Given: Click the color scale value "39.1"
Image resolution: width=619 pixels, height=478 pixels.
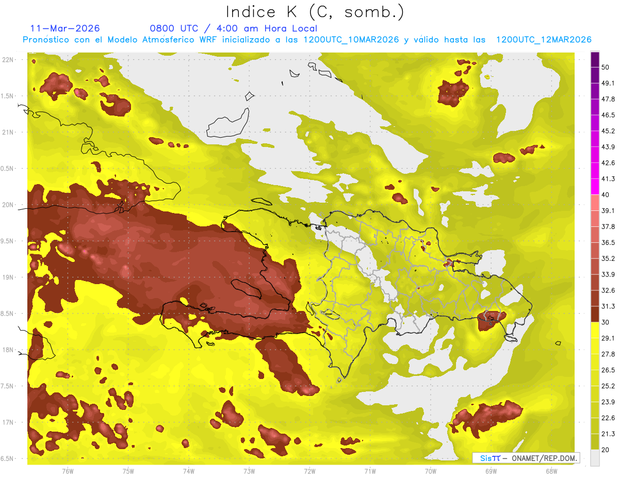Looking at the screenshot, I should [x=608, y=210].
